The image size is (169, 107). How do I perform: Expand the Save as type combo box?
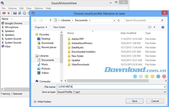coord(165,92)
